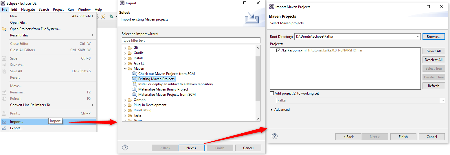This screenshot has height=155, width=450.
Task: Click Check out Maven Projects from SCM icon
Action: (x=134, y=74)
